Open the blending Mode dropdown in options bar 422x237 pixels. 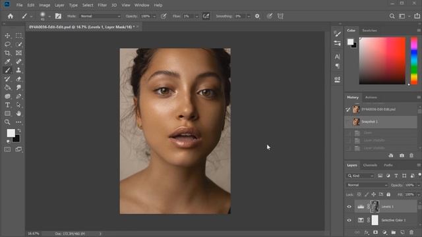(100, 16)
